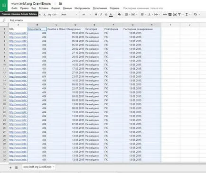Open fill color paint bucket
This screenshot has height=173, width=206.
click(120, 15)
